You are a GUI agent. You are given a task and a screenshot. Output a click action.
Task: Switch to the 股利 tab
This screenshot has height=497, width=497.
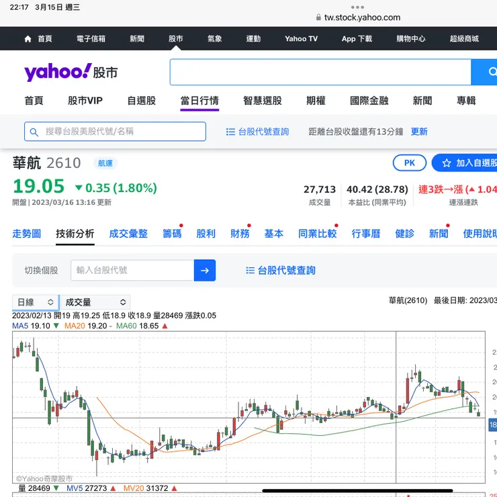[x=206, y=234]
